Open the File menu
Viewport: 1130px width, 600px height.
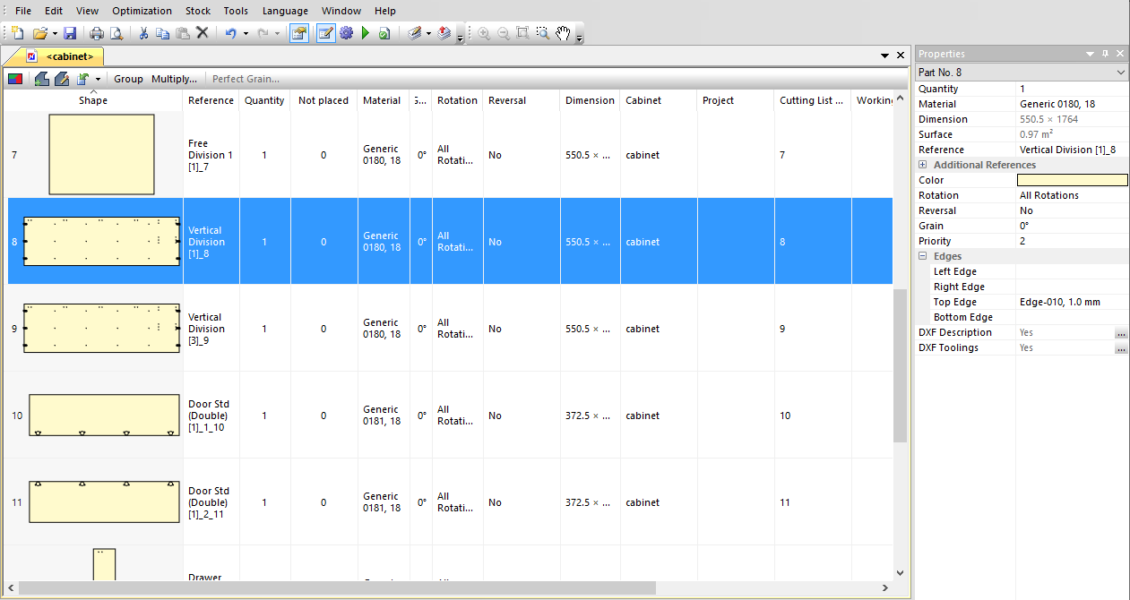click(23, 11)
